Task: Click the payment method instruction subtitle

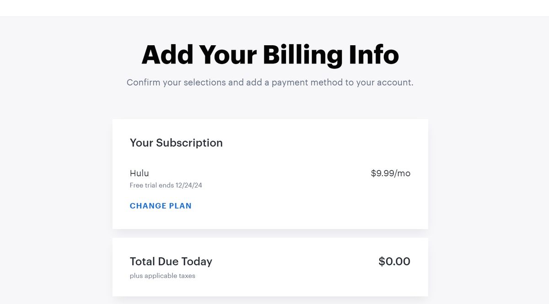Action: coord(270,83)
